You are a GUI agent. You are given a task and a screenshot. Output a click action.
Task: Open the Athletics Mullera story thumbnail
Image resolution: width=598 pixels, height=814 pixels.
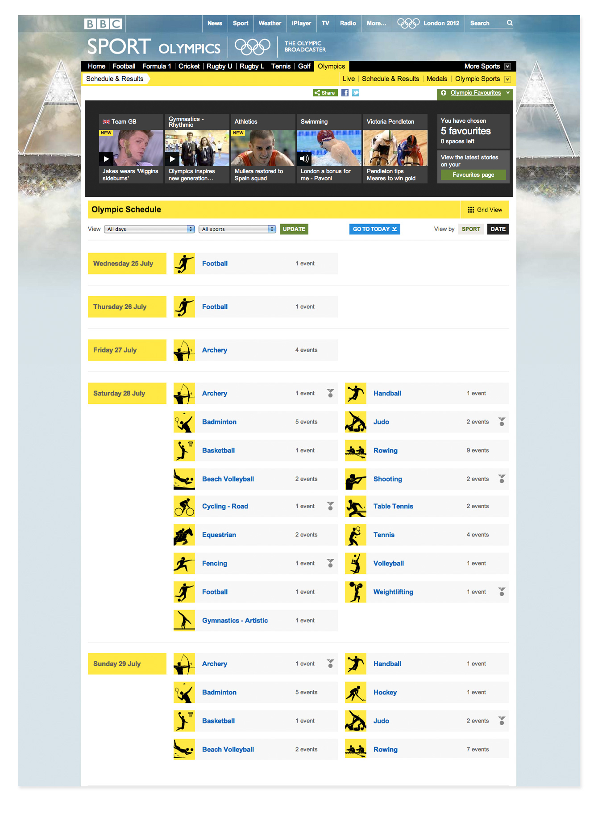tap(263, 148)
